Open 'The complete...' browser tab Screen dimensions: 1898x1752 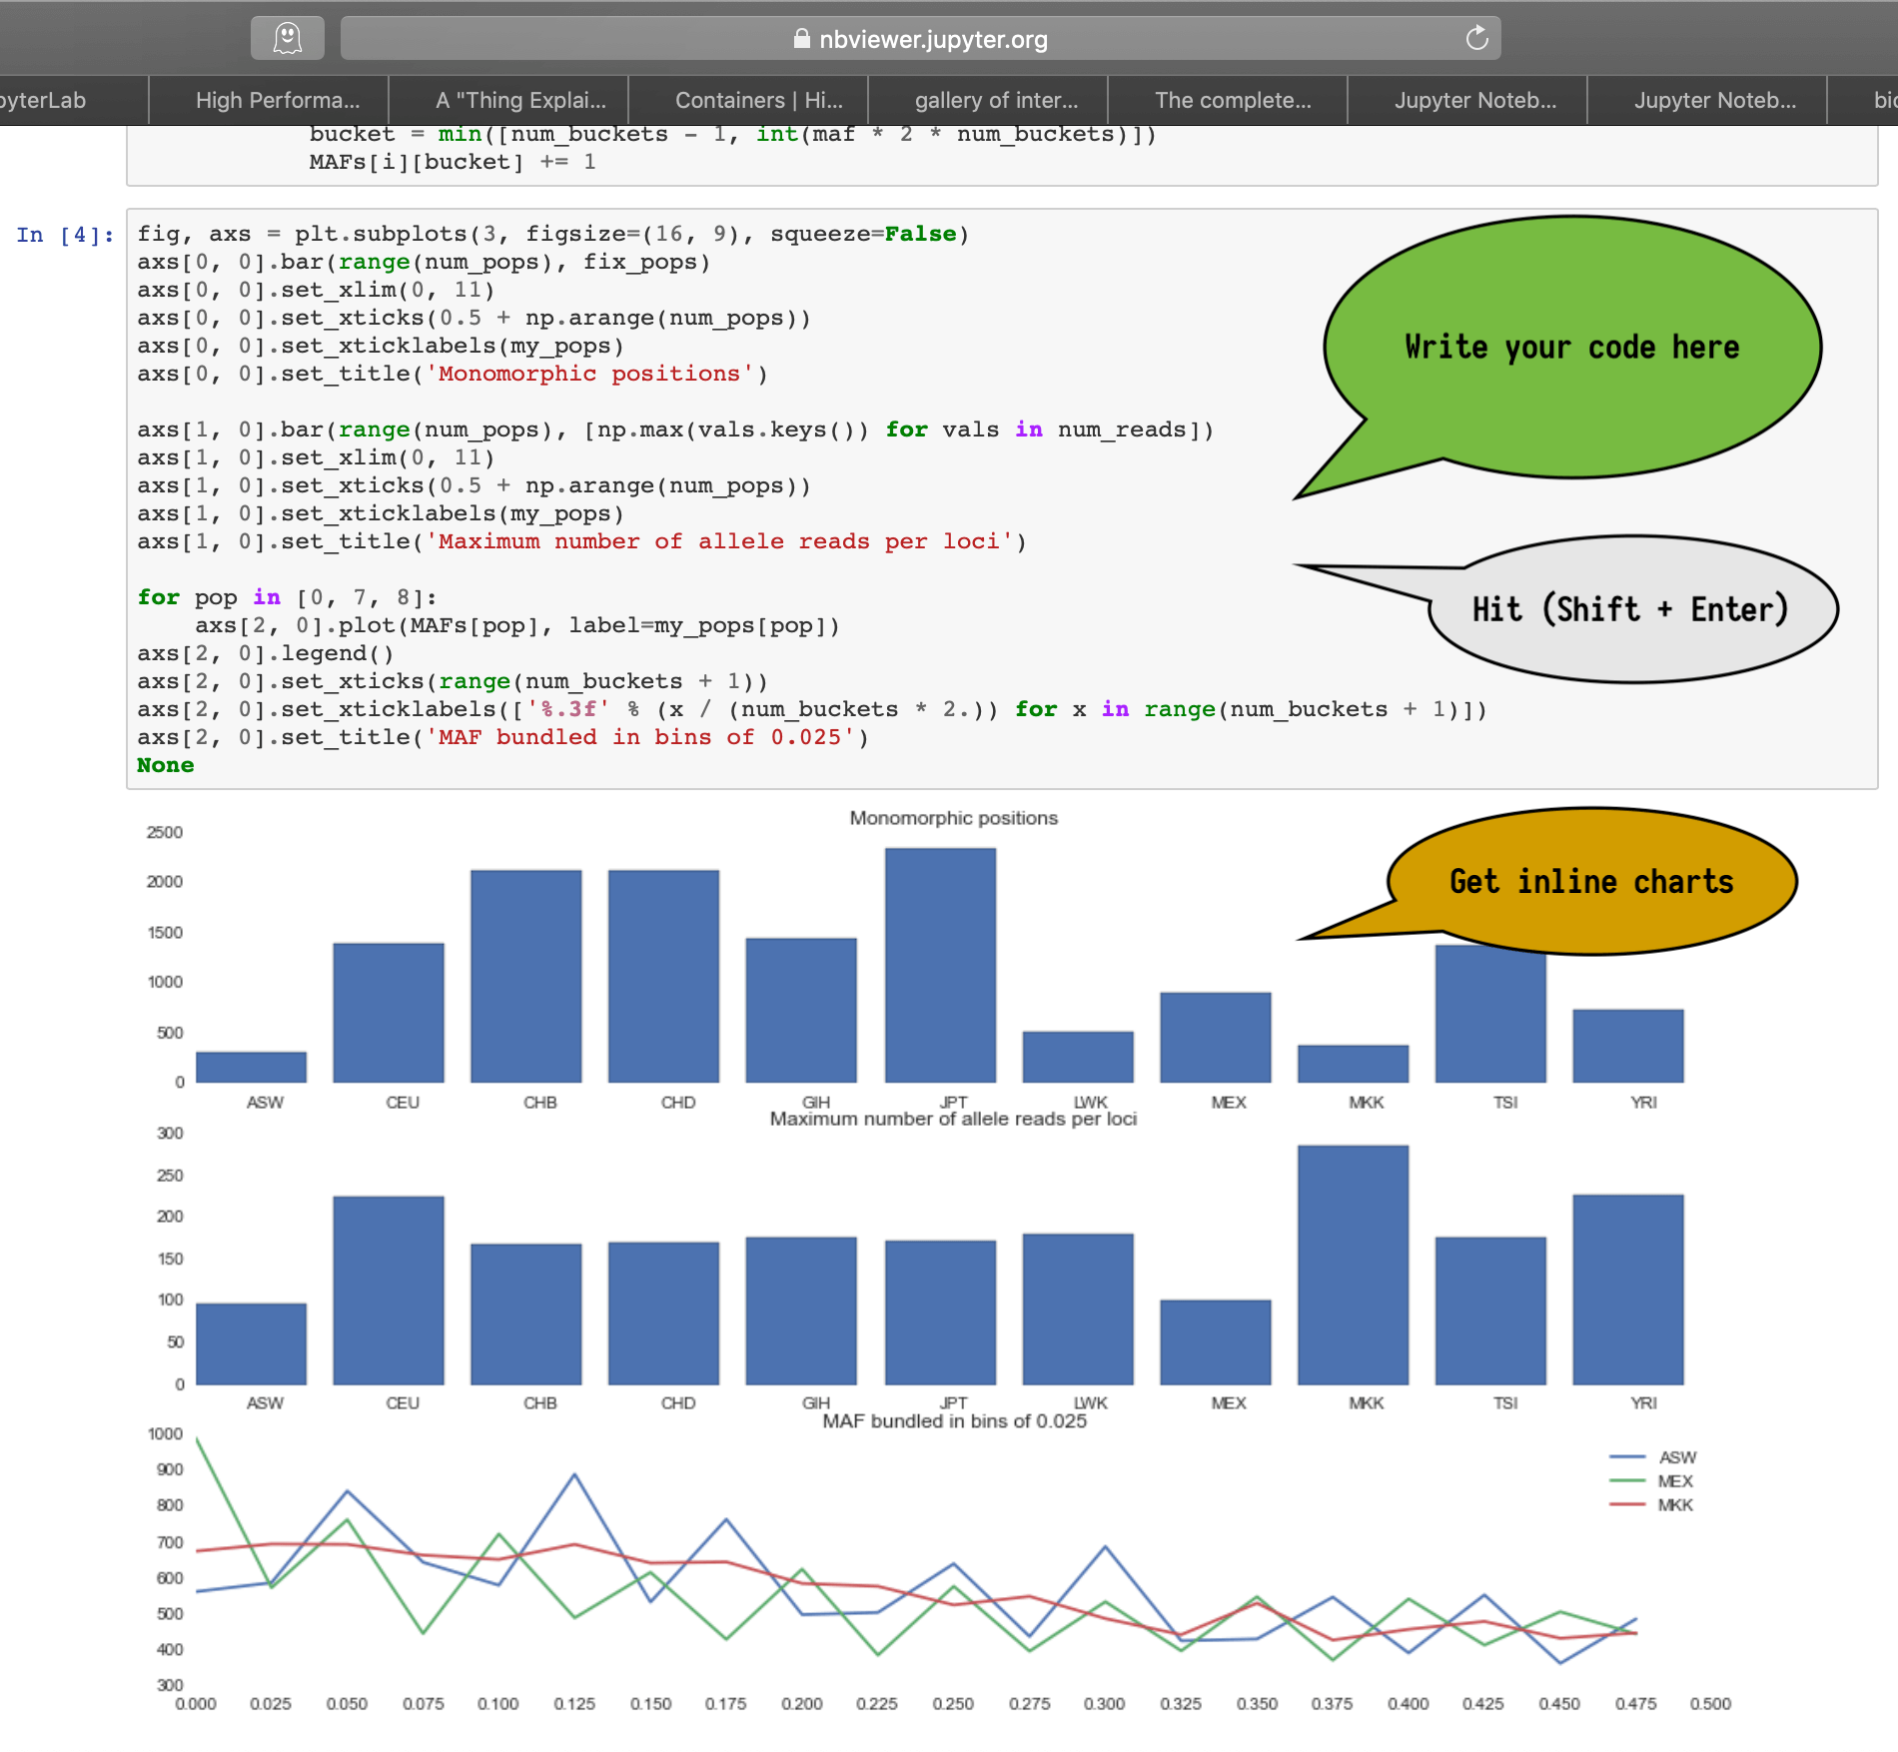click(1233, 100)
